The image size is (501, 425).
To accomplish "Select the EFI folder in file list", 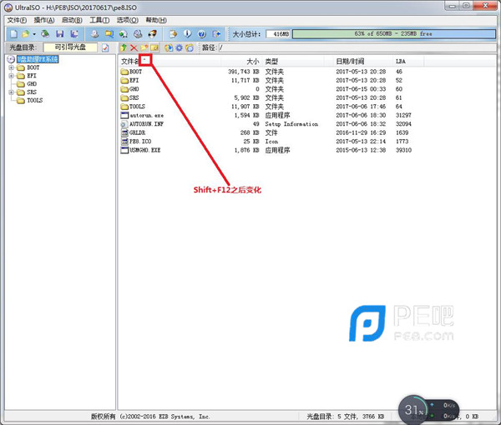I will coord(134,80).
